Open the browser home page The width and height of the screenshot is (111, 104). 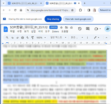[x=21, y=10]
